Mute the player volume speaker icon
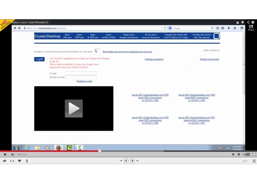This screenshot has height=183, width=257. pos(13,154)
